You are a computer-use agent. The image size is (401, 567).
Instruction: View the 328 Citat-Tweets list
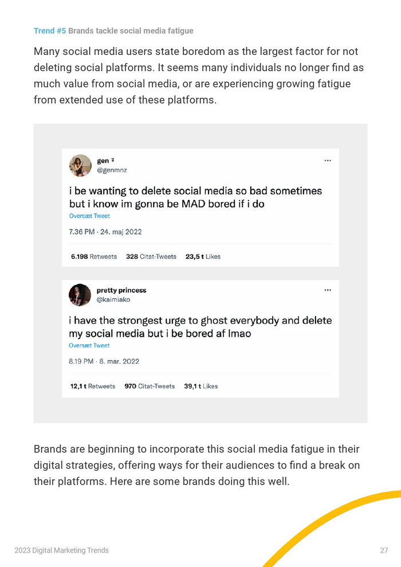click(x=151, y=257)
